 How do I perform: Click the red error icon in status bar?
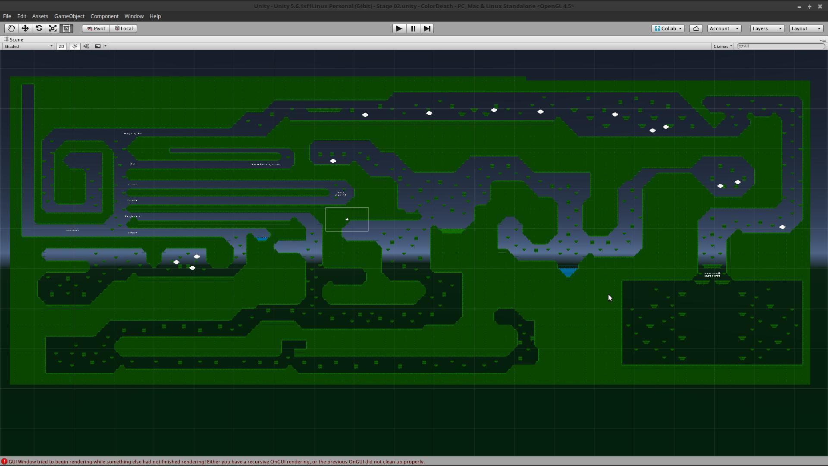(x=4, y=462)
